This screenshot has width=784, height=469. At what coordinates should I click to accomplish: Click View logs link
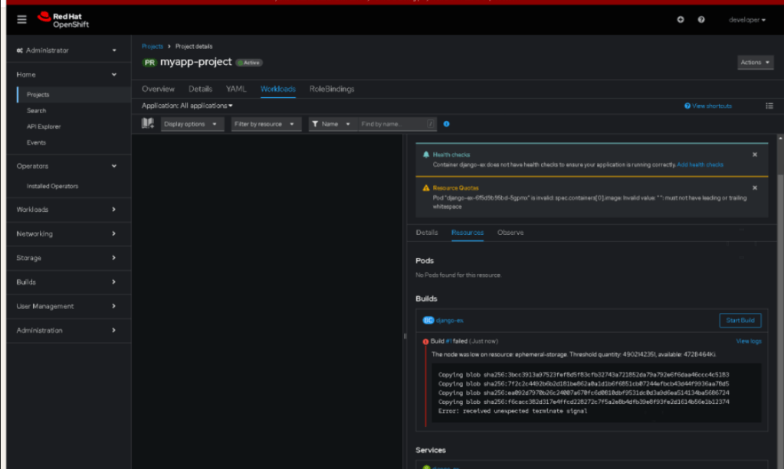pos(749,341)
